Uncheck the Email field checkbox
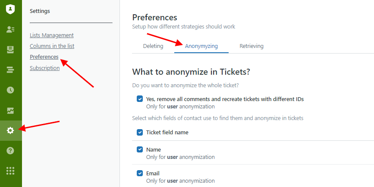The width and height of the screenshot is (374, 187). point(140,173)
